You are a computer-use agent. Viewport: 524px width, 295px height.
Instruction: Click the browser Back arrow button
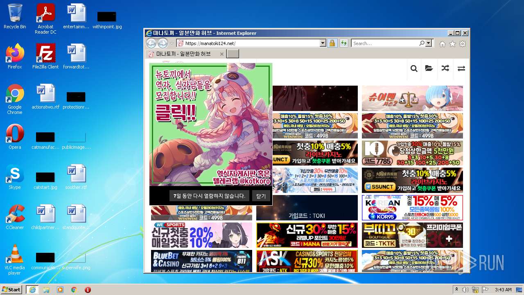tap(151, 43)
